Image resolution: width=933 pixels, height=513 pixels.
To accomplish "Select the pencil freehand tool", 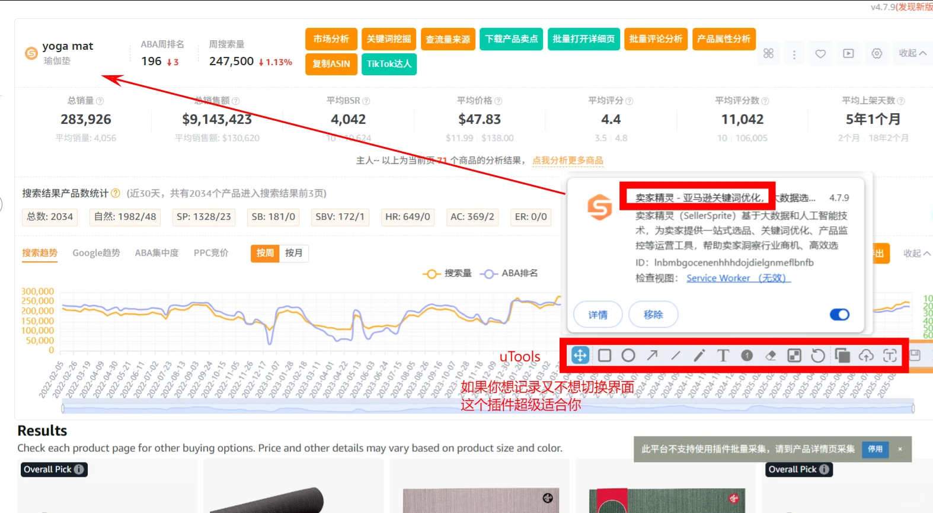I will (x=699, y=355).
